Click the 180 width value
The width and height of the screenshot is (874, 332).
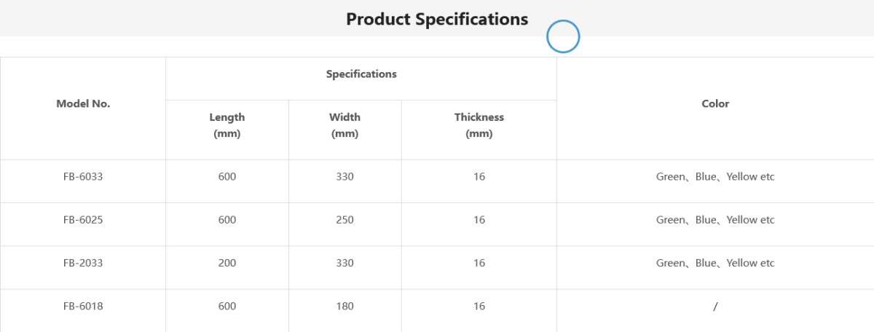345,307
